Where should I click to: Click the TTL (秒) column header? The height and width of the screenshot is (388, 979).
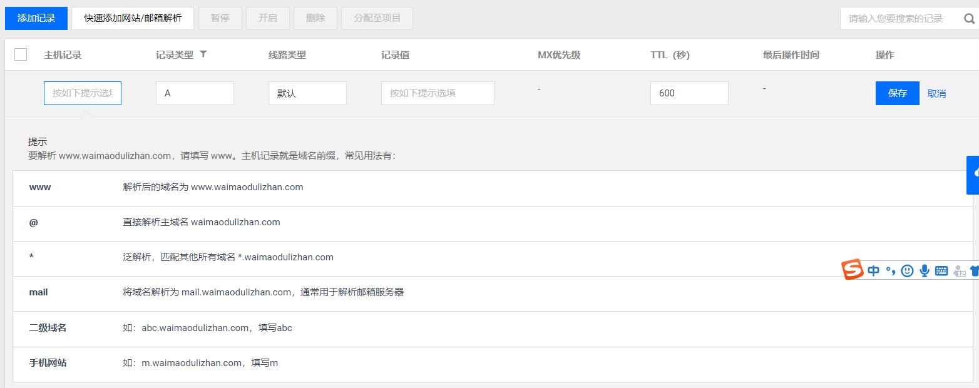[670, 55]
